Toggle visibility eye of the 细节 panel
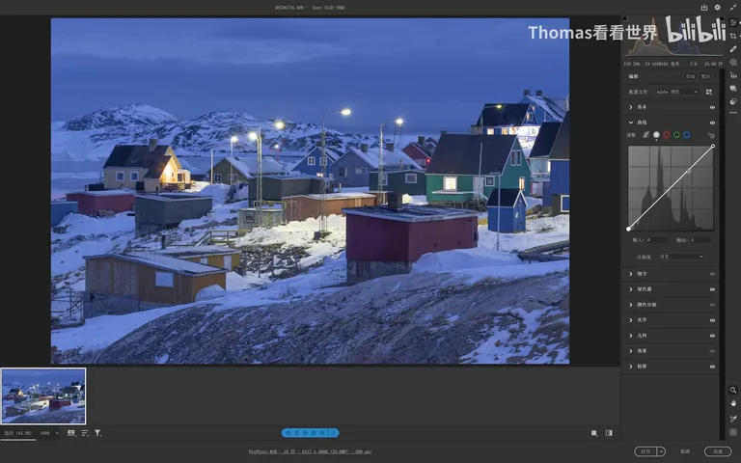Screen dimensions: 741x463 tap(712, 274)
